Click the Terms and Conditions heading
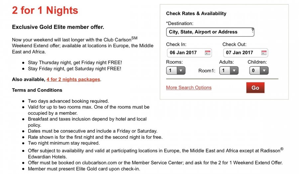 (x=37, y=90)
